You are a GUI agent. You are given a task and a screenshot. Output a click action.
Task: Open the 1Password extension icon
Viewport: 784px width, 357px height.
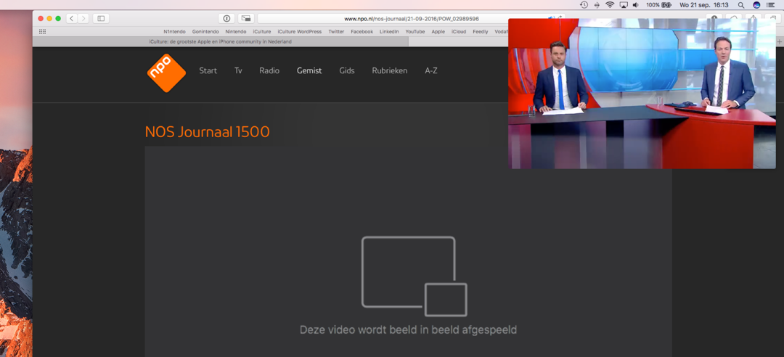(226, 18)
